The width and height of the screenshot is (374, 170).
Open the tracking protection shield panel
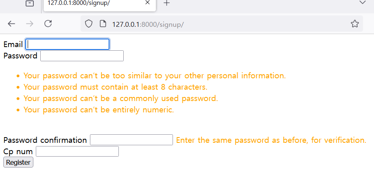click(x=89, y=24)
